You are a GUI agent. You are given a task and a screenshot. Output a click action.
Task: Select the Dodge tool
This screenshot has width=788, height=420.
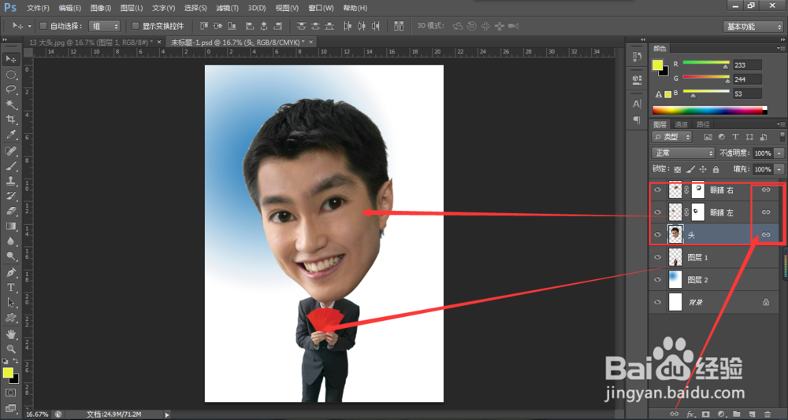(10, 256)
